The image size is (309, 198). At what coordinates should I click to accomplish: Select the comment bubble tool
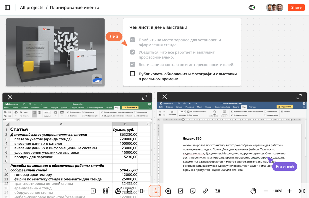[168, 191]
